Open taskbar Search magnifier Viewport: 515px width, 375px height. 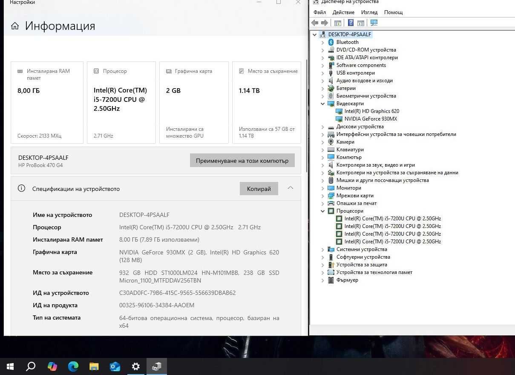(x=31, y=366)
